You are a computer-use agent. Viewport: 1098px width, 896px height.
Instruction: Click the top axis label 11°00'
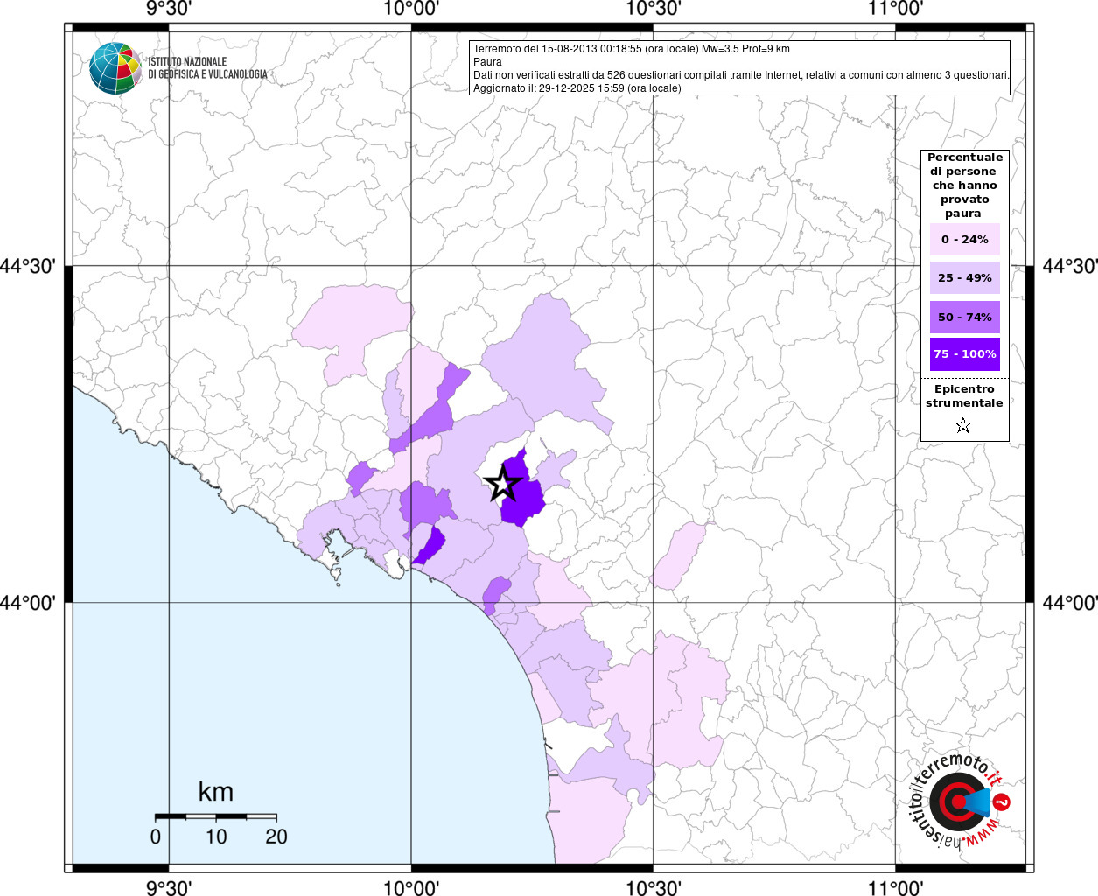click(x=896, y=10)
